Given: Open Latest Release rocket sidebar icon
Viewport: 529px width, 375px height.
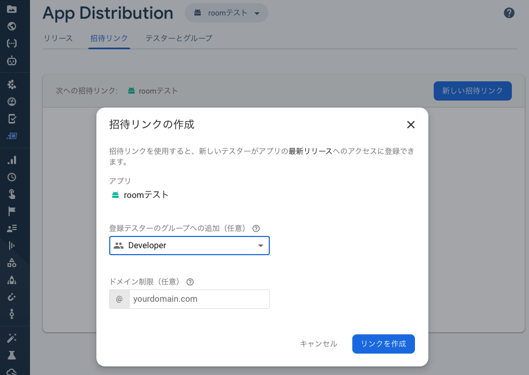Looking at the screenshot, I should (12, 280).
